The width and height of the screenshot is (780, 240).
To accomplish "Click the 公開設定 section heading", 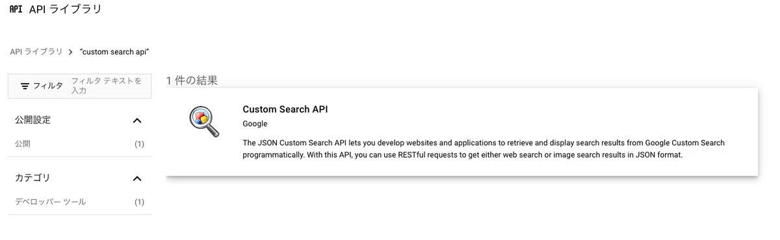I will 33,120.
